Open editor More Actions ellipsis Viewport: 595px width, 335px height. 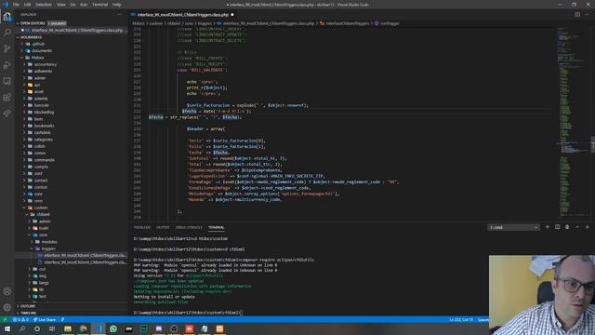click(x=587, y=15)
